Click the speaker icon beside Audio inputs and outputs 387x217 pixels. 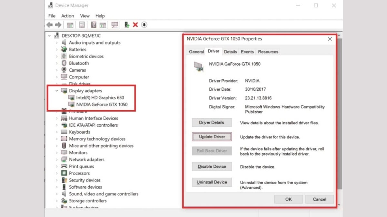64,42
